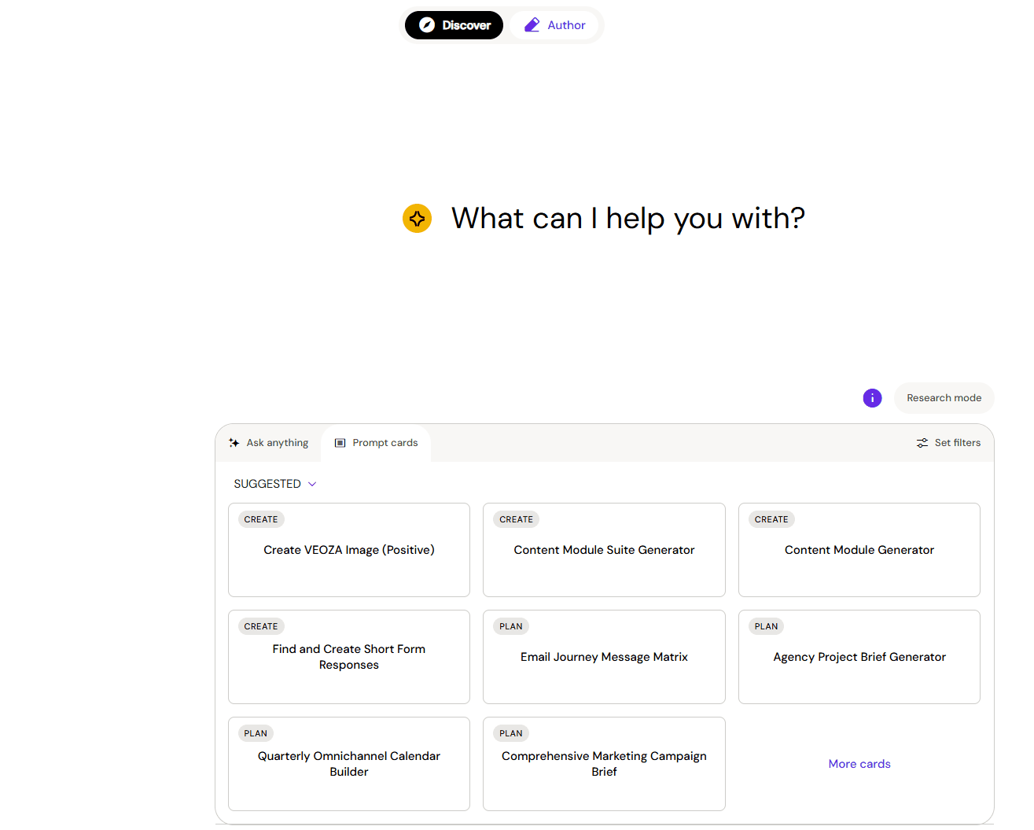Viewport: 1034px width, 830px height.
Task: Click PLAN tag on Comprehensive Marketing Campaign Brief card
Action: click(x=511, y=733)
